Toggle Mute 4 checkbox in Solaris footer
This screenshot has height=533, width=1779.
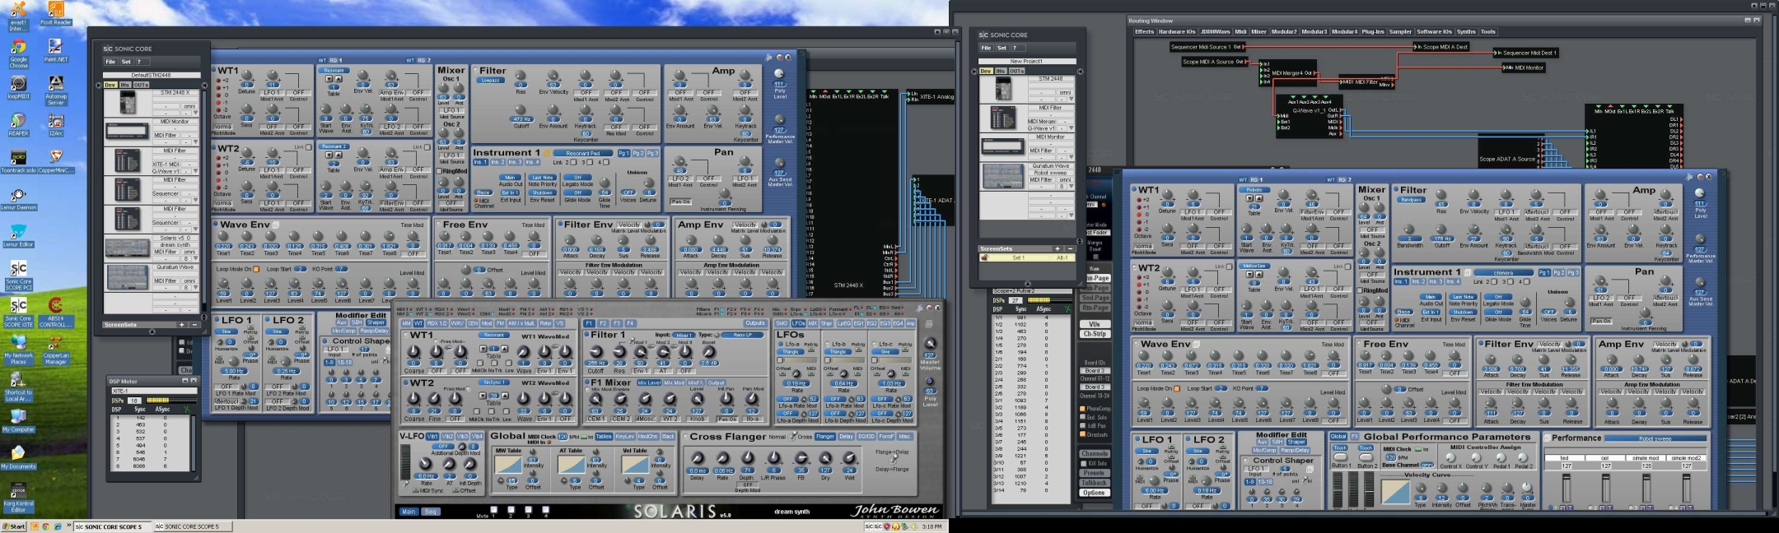pyautogui.click(x=545, y=509)
